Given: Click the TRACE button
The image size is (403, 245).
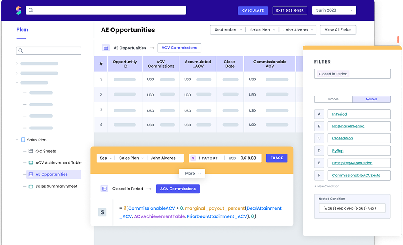Looking at the screenshot, I should tap(276, 158).
